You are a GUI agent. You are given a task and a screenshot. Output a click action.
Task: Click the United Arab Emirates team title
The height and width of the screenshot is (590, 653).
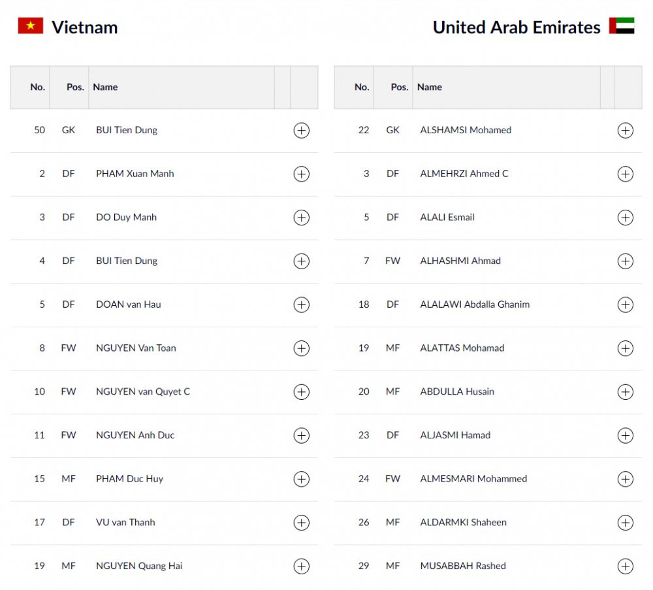click(x=516, y=27)
